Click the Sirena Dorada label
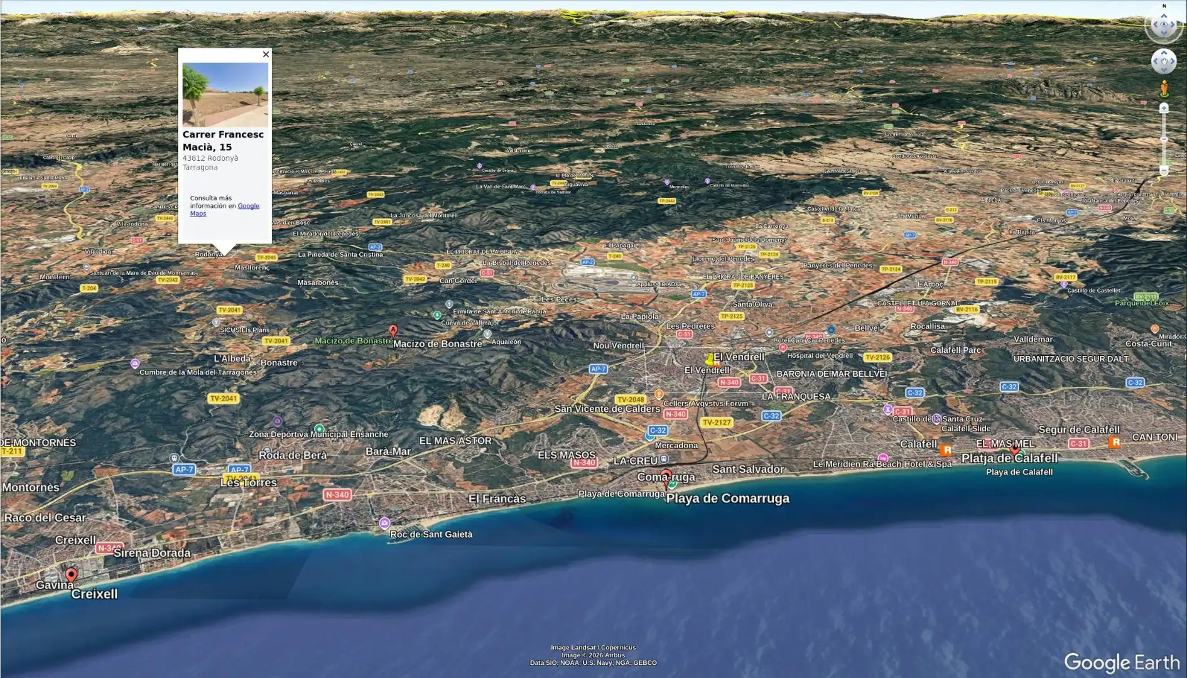This screenshot has width=1187, height=678. pos(152,553)
